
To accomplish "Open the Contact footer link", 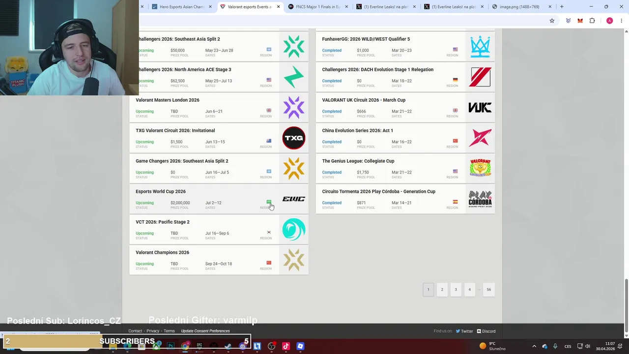I will (135, 331).
